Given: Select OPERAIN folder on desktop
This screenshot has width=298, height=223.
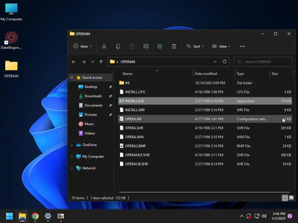Looking at the screenshot, I should pyautogui.click(x=11, y=69).
